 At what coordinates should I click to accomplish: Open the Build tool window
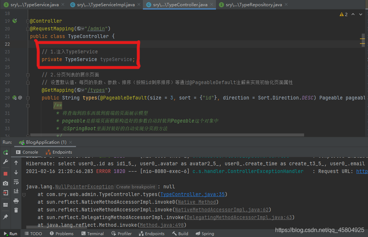180,234
